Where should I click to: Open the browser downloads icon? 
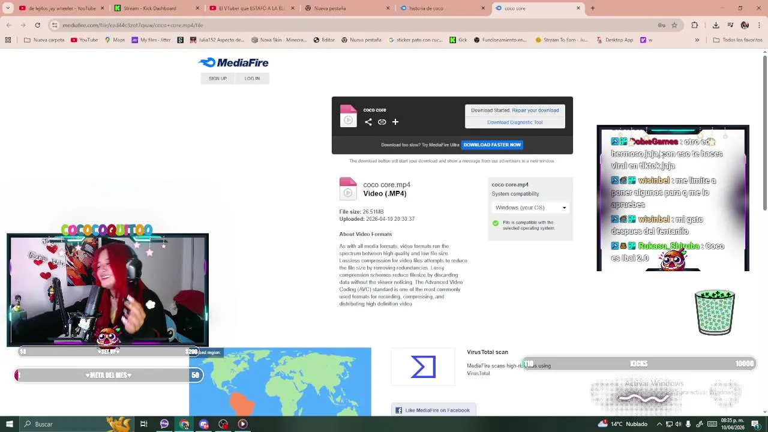pos(716,25)
